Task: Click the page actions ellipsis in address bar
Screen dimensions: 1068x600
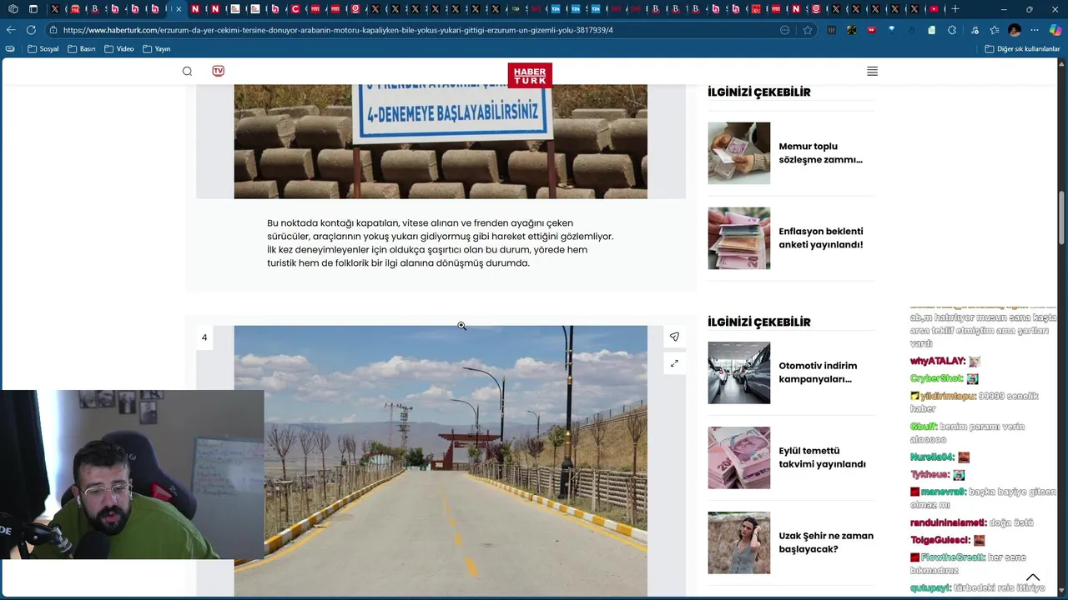Action: (785, 30)
